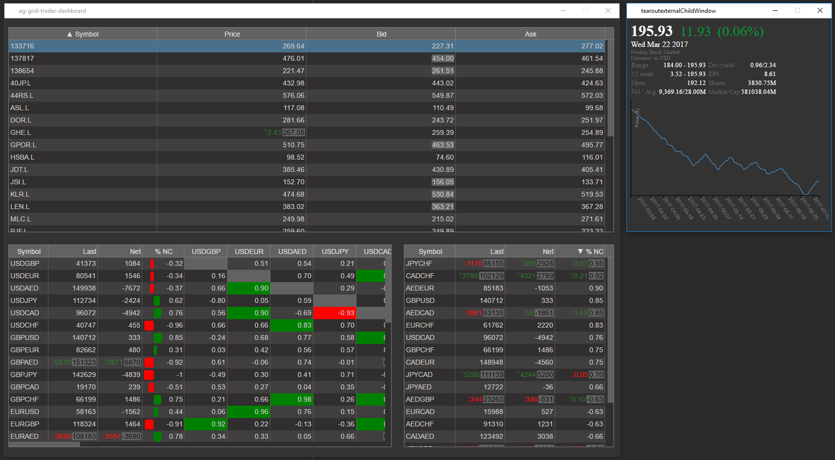Click the red % NC bar for USDCHF
This screenshot has width=835, height=460.
(149, 325)
